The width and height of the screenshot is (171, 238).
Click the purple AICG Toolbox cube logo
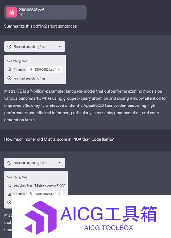click(40, 218)
